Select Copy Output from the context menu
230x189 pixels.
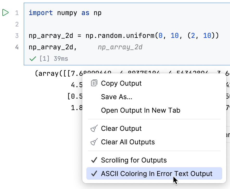coord(121,83)
